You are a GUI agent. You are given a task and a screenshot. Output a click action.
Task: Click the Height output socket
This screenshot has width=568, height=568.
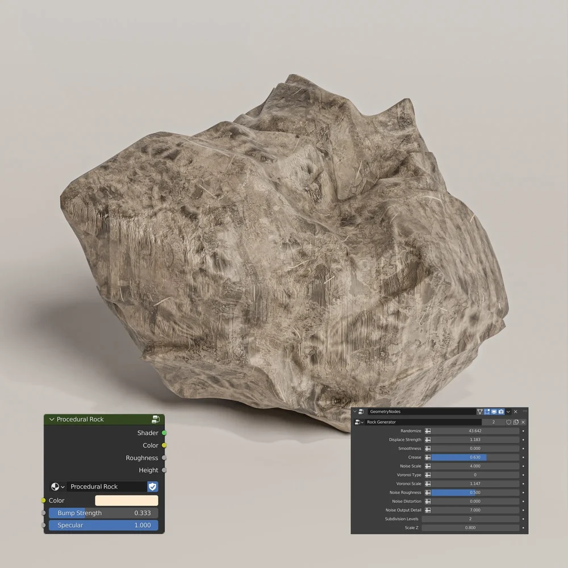(164, 470)
